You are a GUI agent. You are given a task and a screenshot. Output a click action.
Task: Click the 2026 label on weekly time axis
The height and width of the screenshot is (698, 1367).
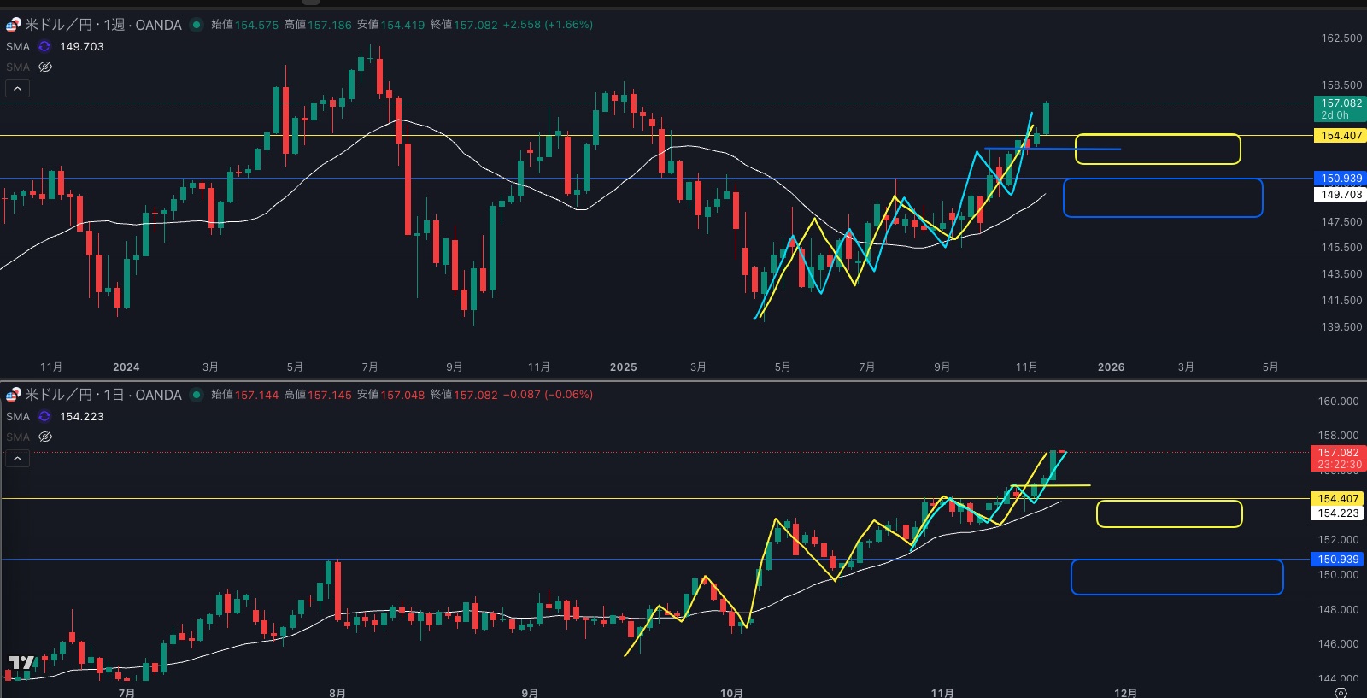1111,367
